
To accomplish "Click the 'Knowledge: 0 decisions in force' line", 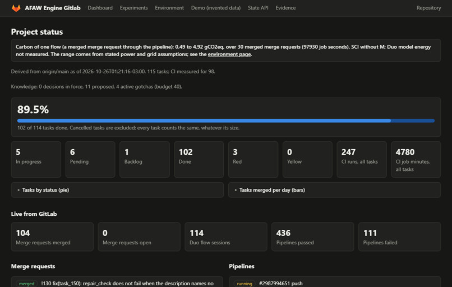I will pos(96,86).
